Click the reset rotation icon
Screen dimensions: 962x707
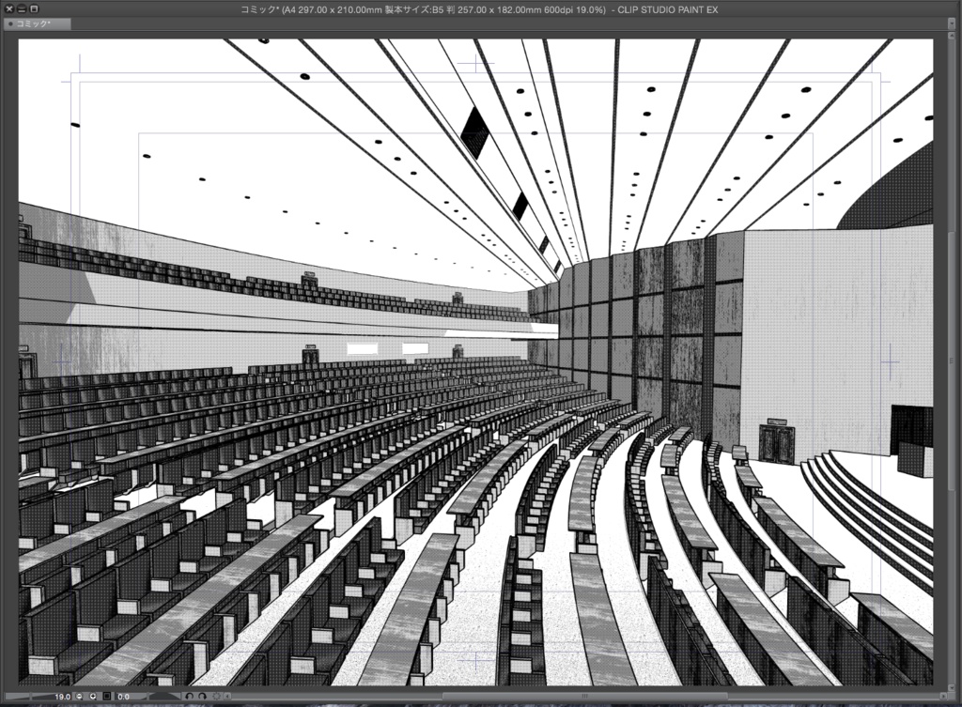click(x=217, y=697)
